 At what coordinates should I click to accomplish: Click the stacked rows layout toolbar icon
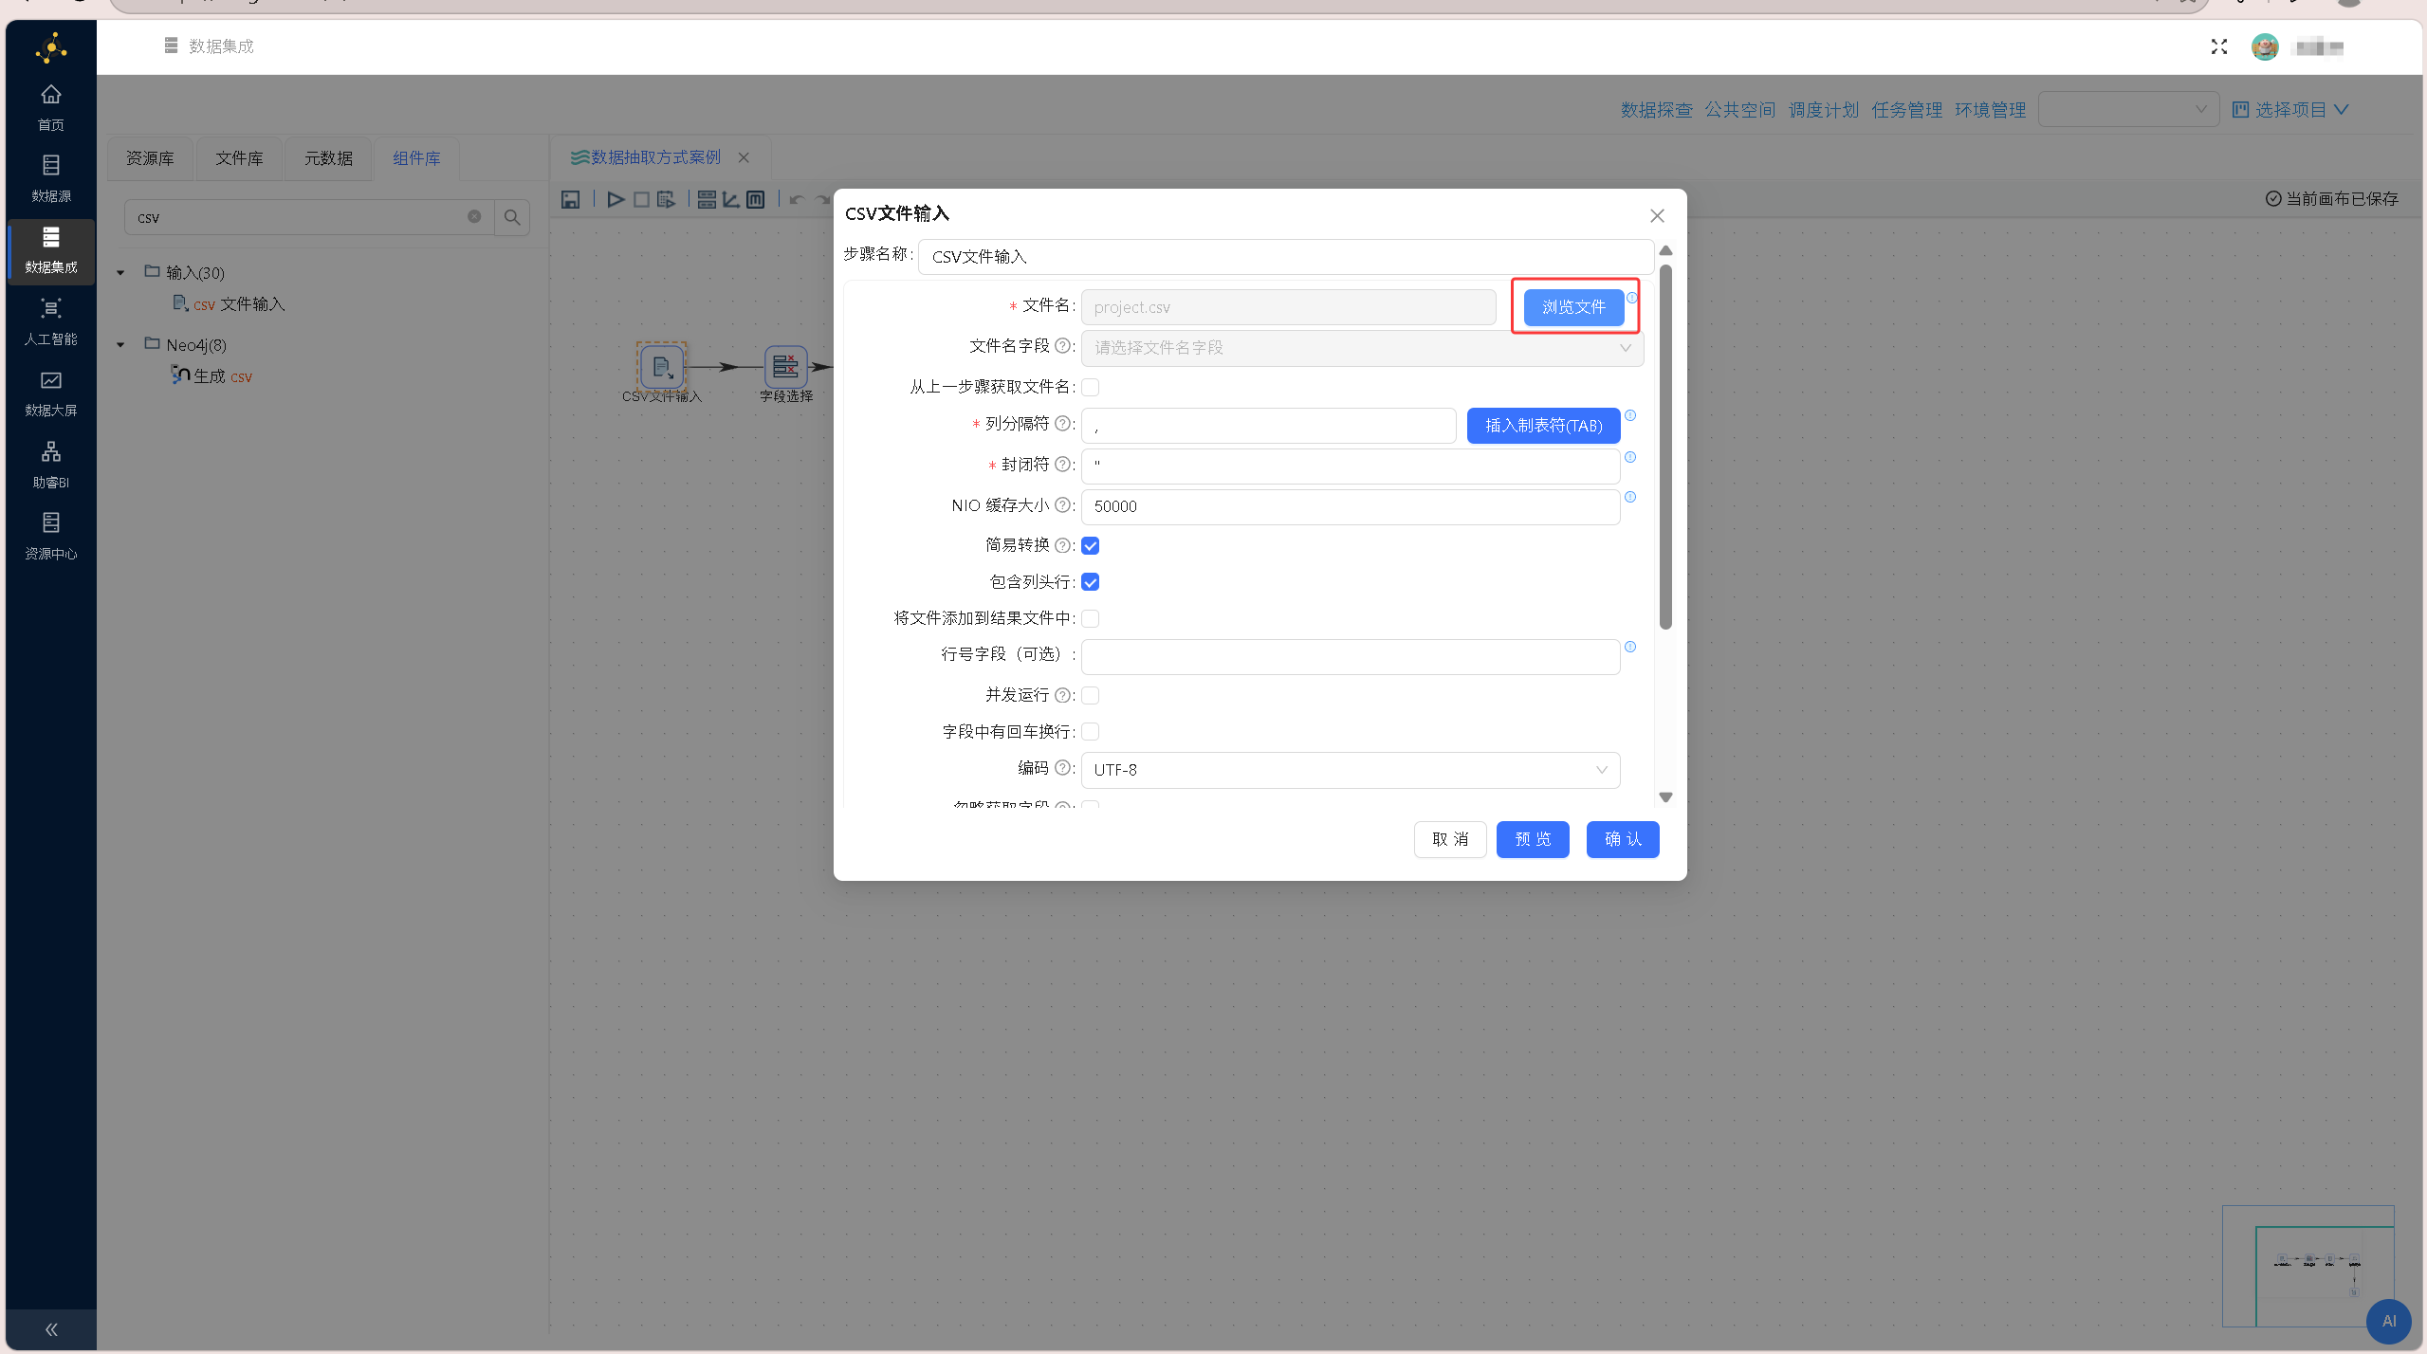click(707, 199)
